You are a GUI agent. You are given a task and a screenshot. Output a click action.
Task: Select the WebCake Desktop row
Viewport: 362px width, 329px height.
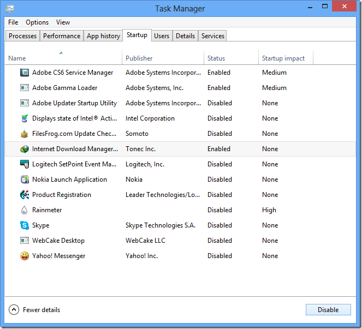[58, 241]
